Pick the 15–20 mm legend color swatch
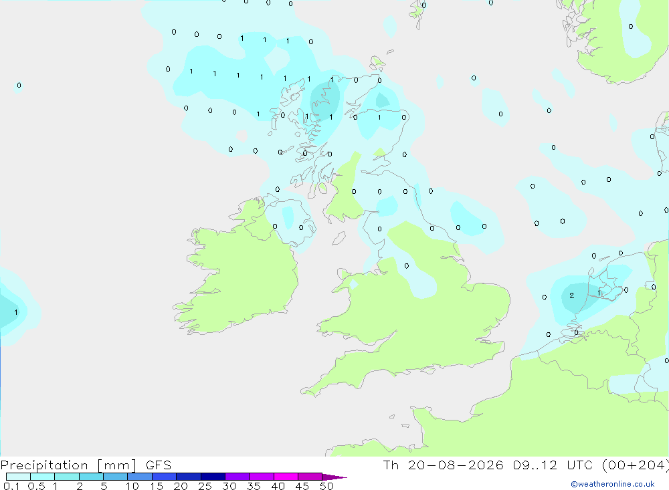The width and height of the screenshot is (669, 490). coord(165,477)
